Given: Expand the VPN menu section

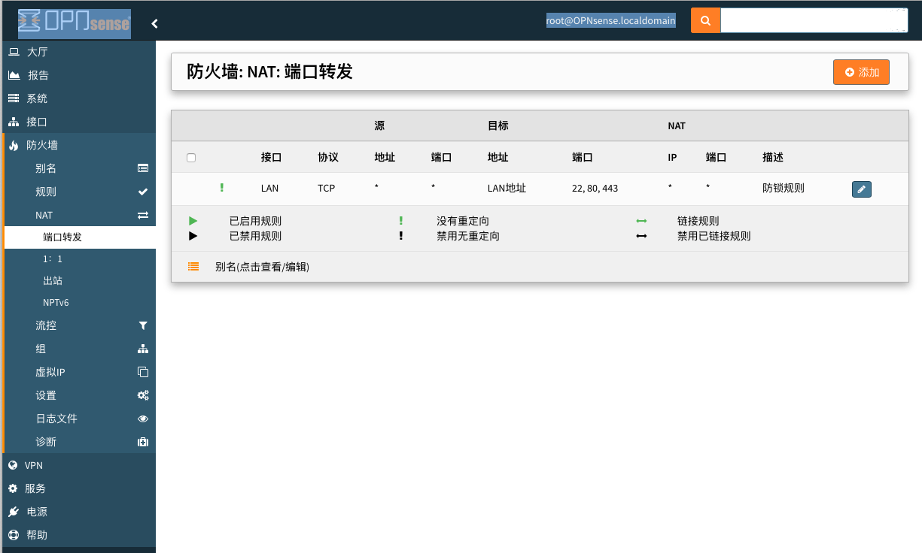Looking at the screenshot, I should point(34,465).
